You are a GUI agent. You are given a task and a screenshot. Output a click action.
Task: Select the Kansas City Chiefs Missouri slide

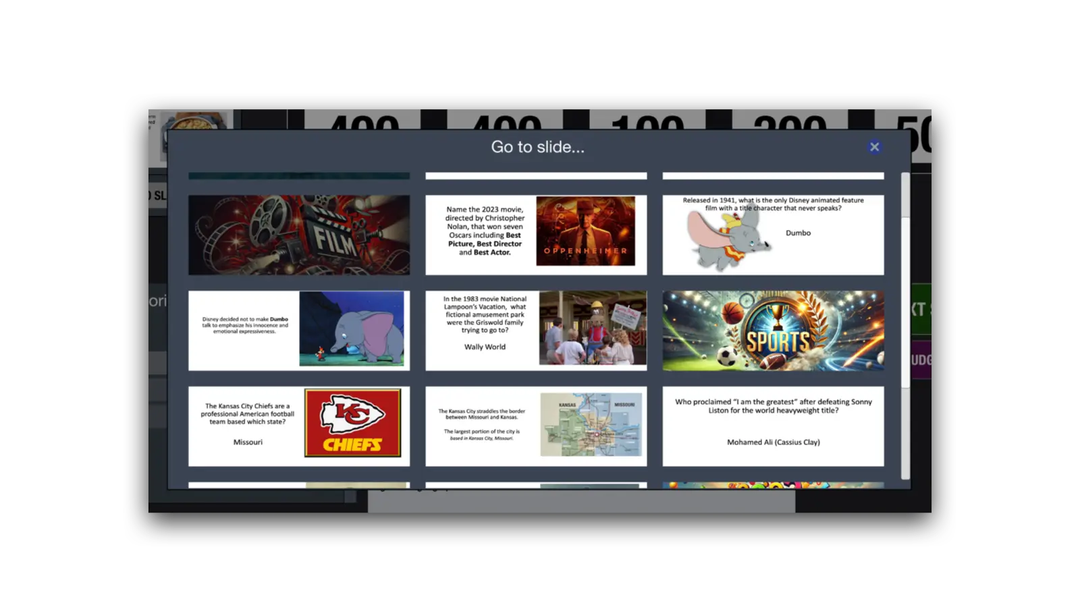pyautogui.click(x=299, y=426)
